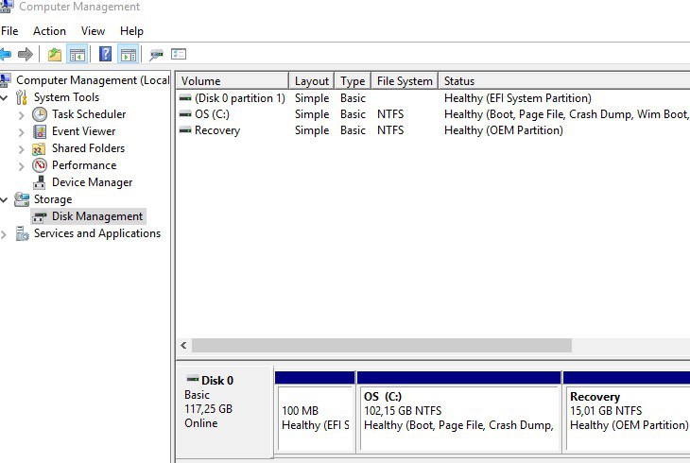Sort by the File System column header
The width and height of the screenshot is (690, 463).
click(405, 81)
